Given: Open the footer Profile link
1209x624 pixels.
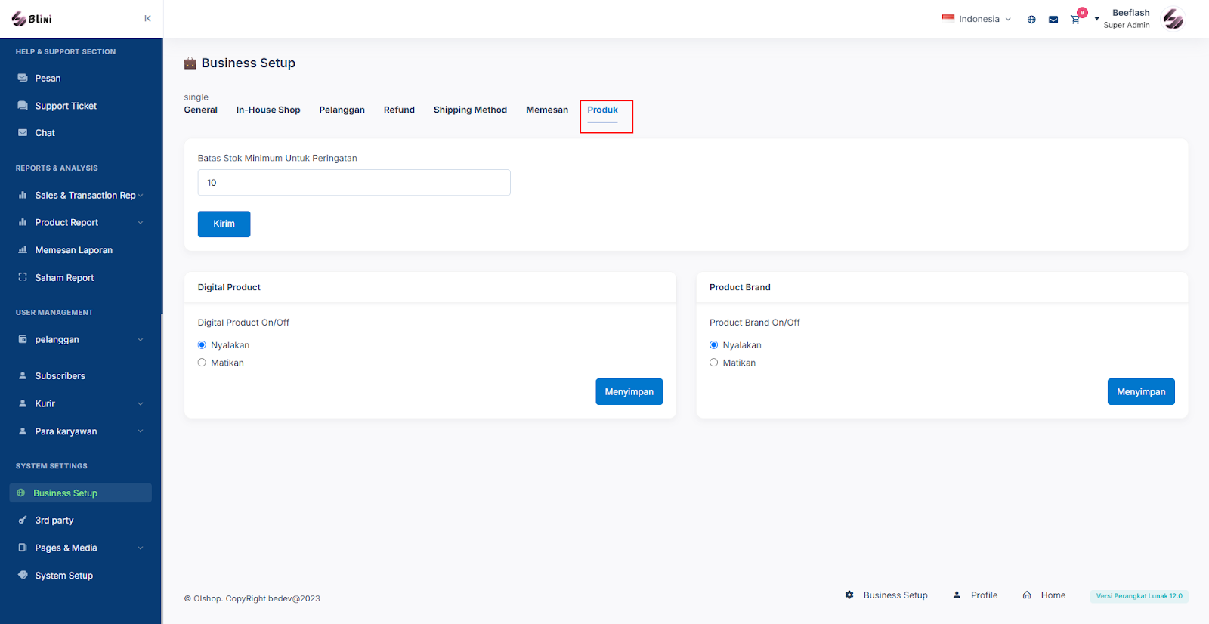Looking at the screenshot, I should click(984, 595).
